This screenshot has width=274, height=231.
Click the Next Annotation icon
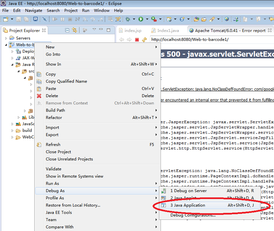tap(245, 19)
